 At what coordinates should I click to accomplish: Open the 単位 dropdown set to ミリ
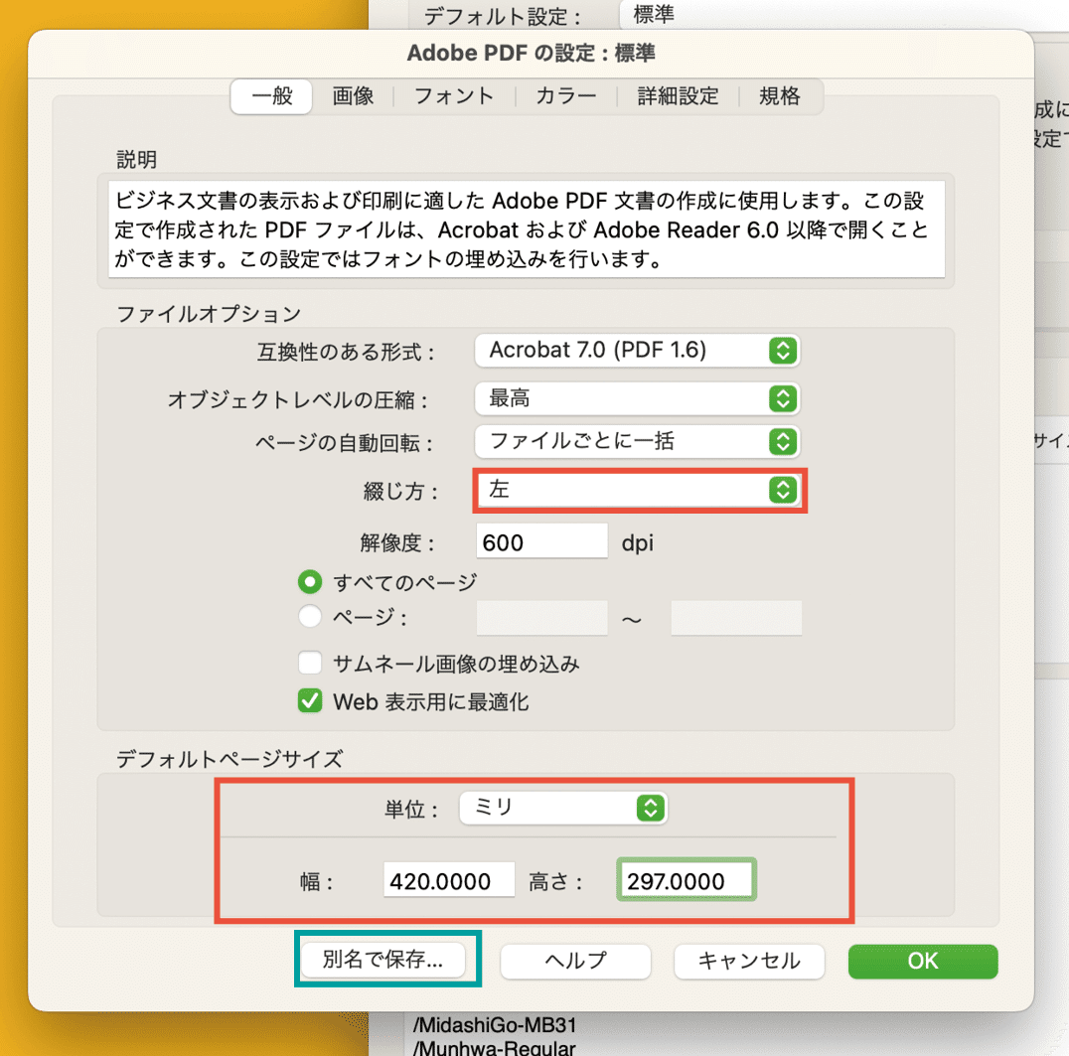click(562, 808)
